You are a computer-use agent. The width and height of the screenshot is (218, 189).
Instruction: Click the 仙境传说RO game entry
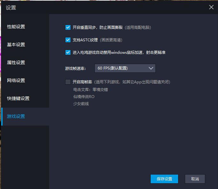[84, 97]
